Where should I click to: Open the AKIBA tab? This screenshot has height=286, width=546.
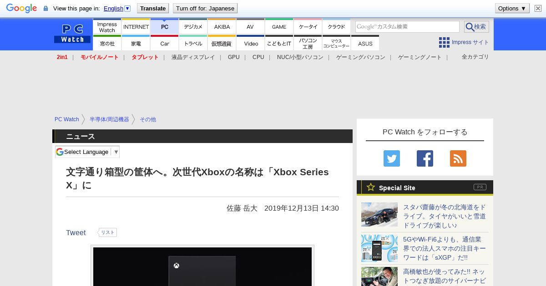tap(222, 27)
